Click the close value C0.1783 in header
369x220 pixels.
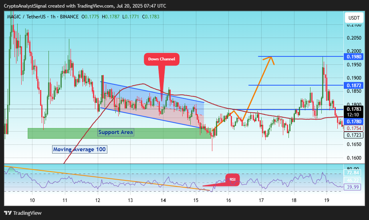tap(151, 17)
